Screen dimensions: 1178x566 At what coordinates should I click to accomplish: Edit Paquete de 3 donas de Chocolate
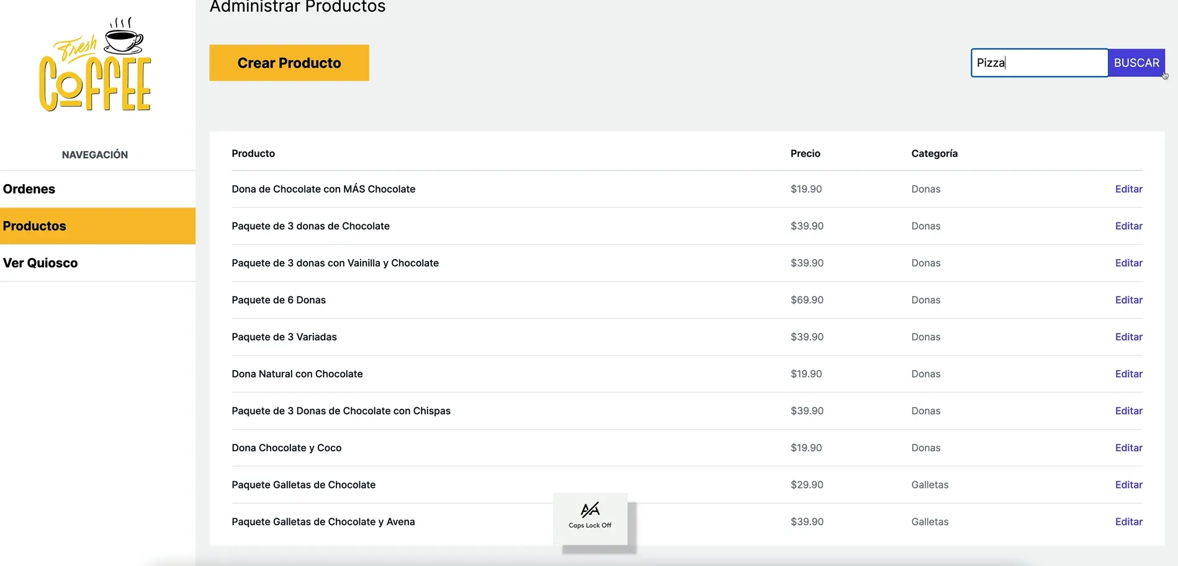point(1128,226)
